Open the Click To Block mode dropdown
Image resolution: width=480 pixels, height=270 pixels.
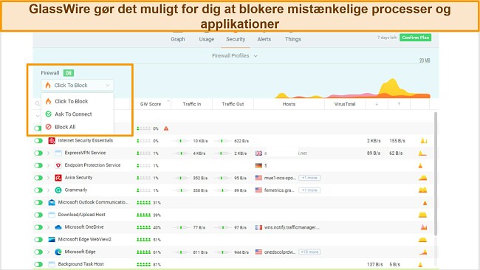click(78, 85)
